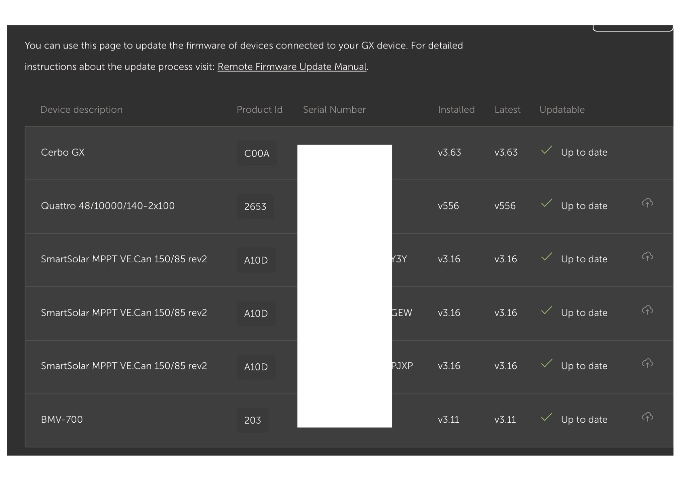Image resolution: width=680 pixels, height=481 pixels.
Task: Click the Updatable column header
Action: coord(562,110)
